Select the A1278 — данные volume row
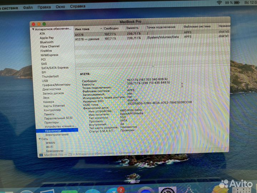This screenshot has height=193, width=257. point(152,38)
